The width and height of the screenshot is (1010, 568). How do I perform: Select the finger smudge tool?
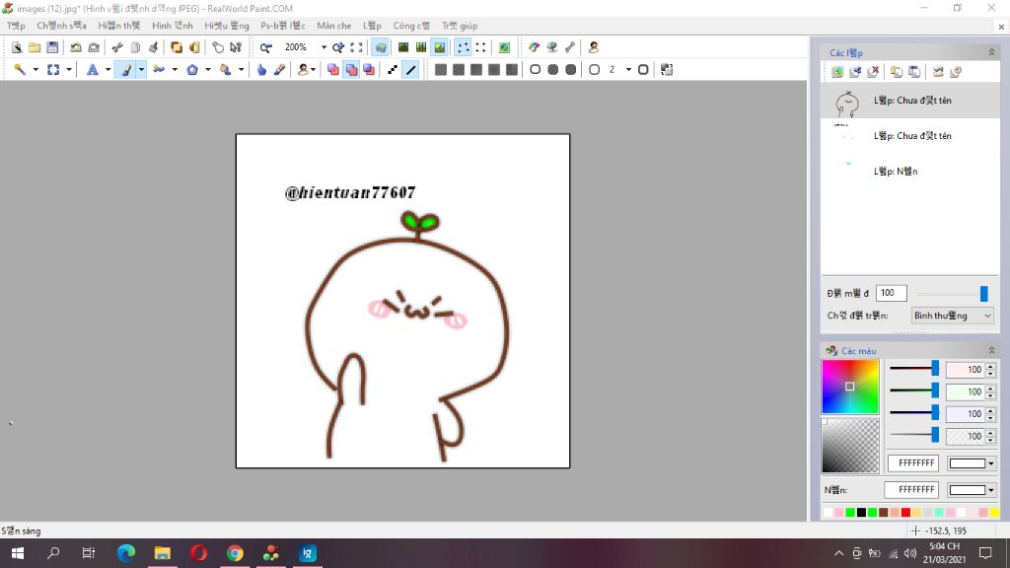(261, 70)
